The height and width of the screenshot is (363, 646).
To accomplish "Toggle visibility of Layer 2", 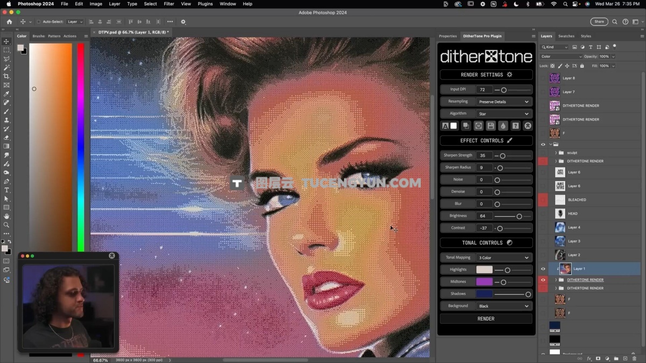I will pyautogui.click(x=543, y=255).
